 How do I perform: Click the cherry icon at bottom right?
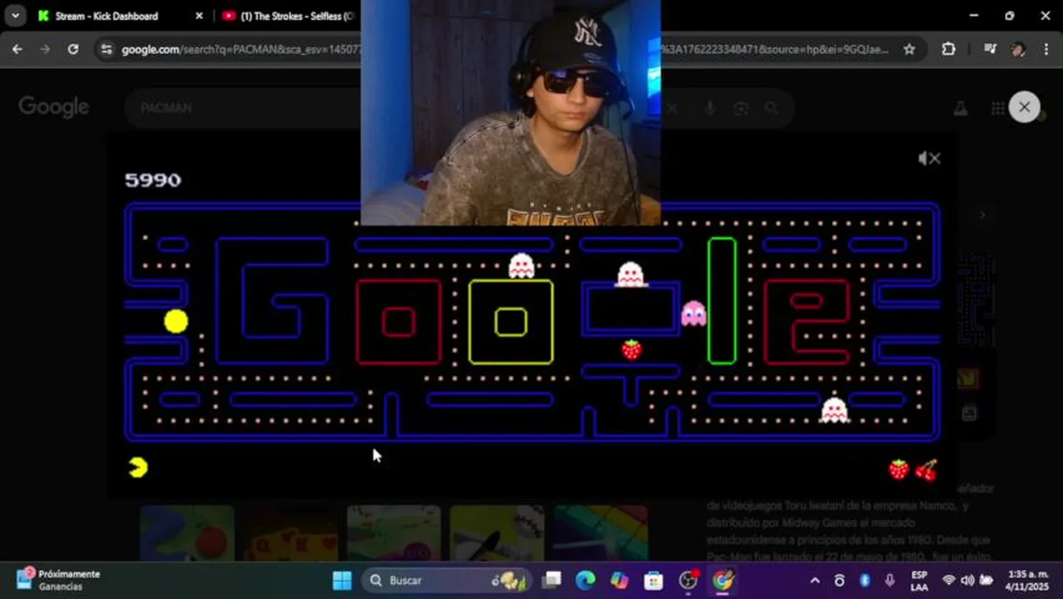point(926,470)
